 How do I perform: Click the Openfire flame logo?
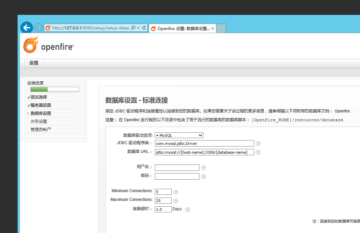[x=31, y=45]
